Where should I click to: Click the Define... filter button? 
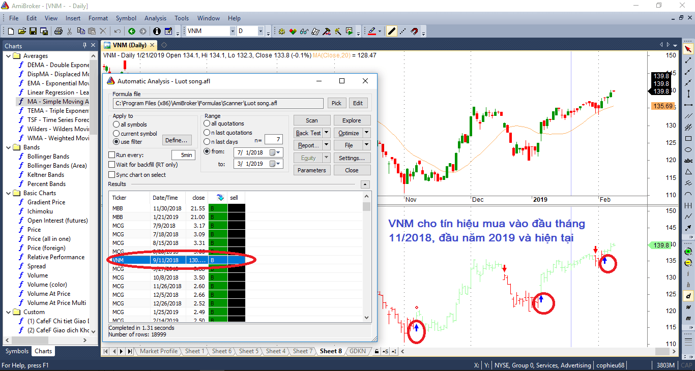coord(177,140)
